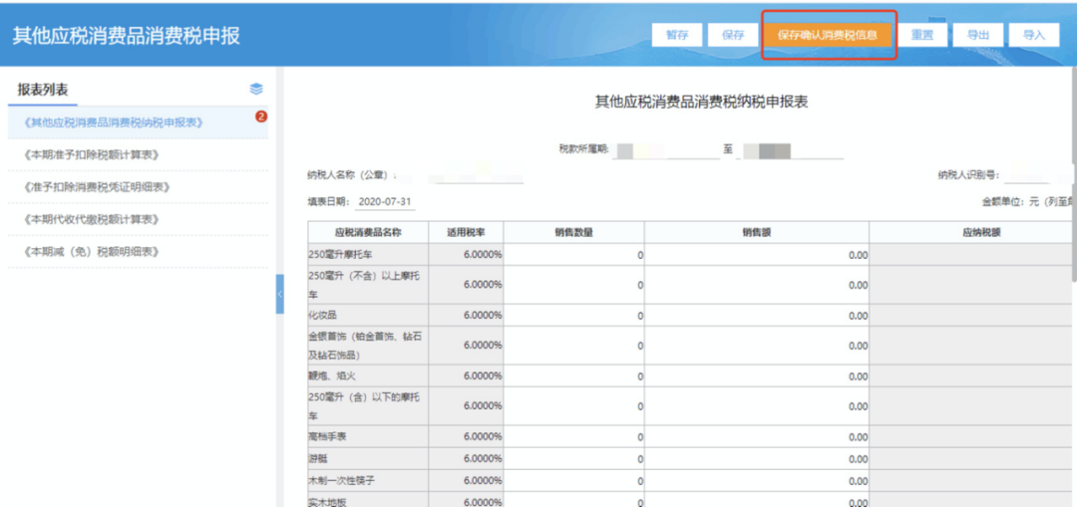
Task: Click the 销售数量 column header
Action: click(573, 232)
